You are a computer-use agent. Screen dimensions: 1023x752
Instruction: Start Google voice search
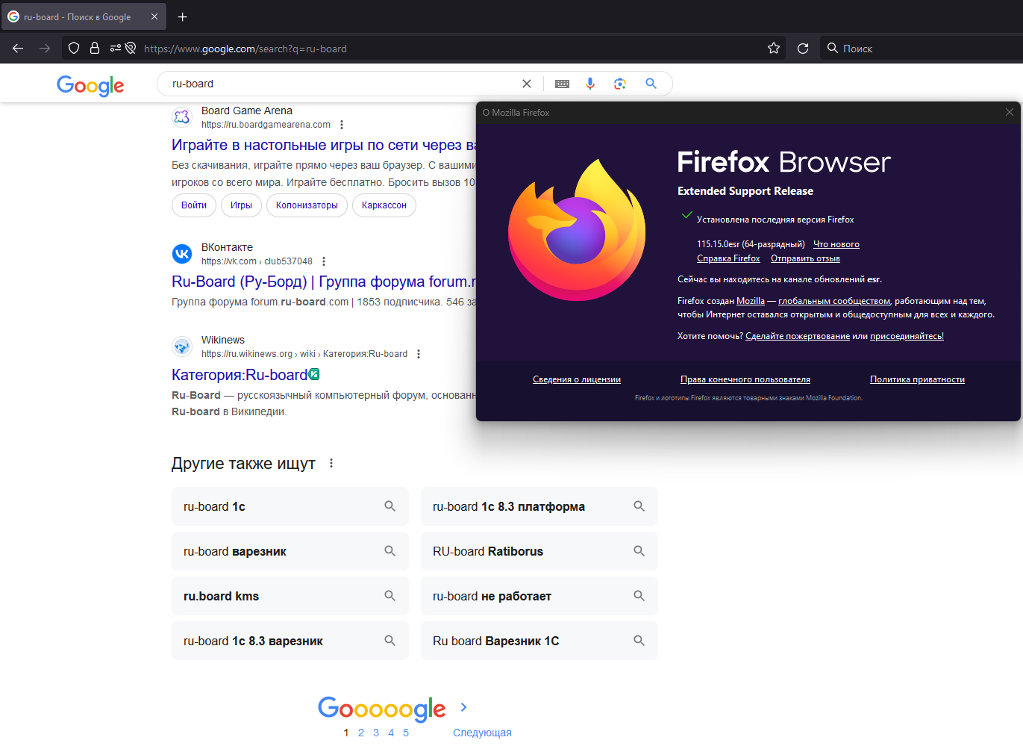point(590,84)
